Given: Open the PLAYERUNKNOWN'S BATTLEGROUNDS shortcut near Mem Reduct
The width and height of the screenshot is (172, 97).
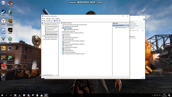Looking at the screenshot, I should point(3,59).
